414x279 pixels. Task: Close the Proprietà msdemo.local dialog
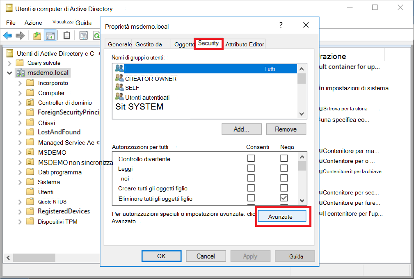coord(306,25)
